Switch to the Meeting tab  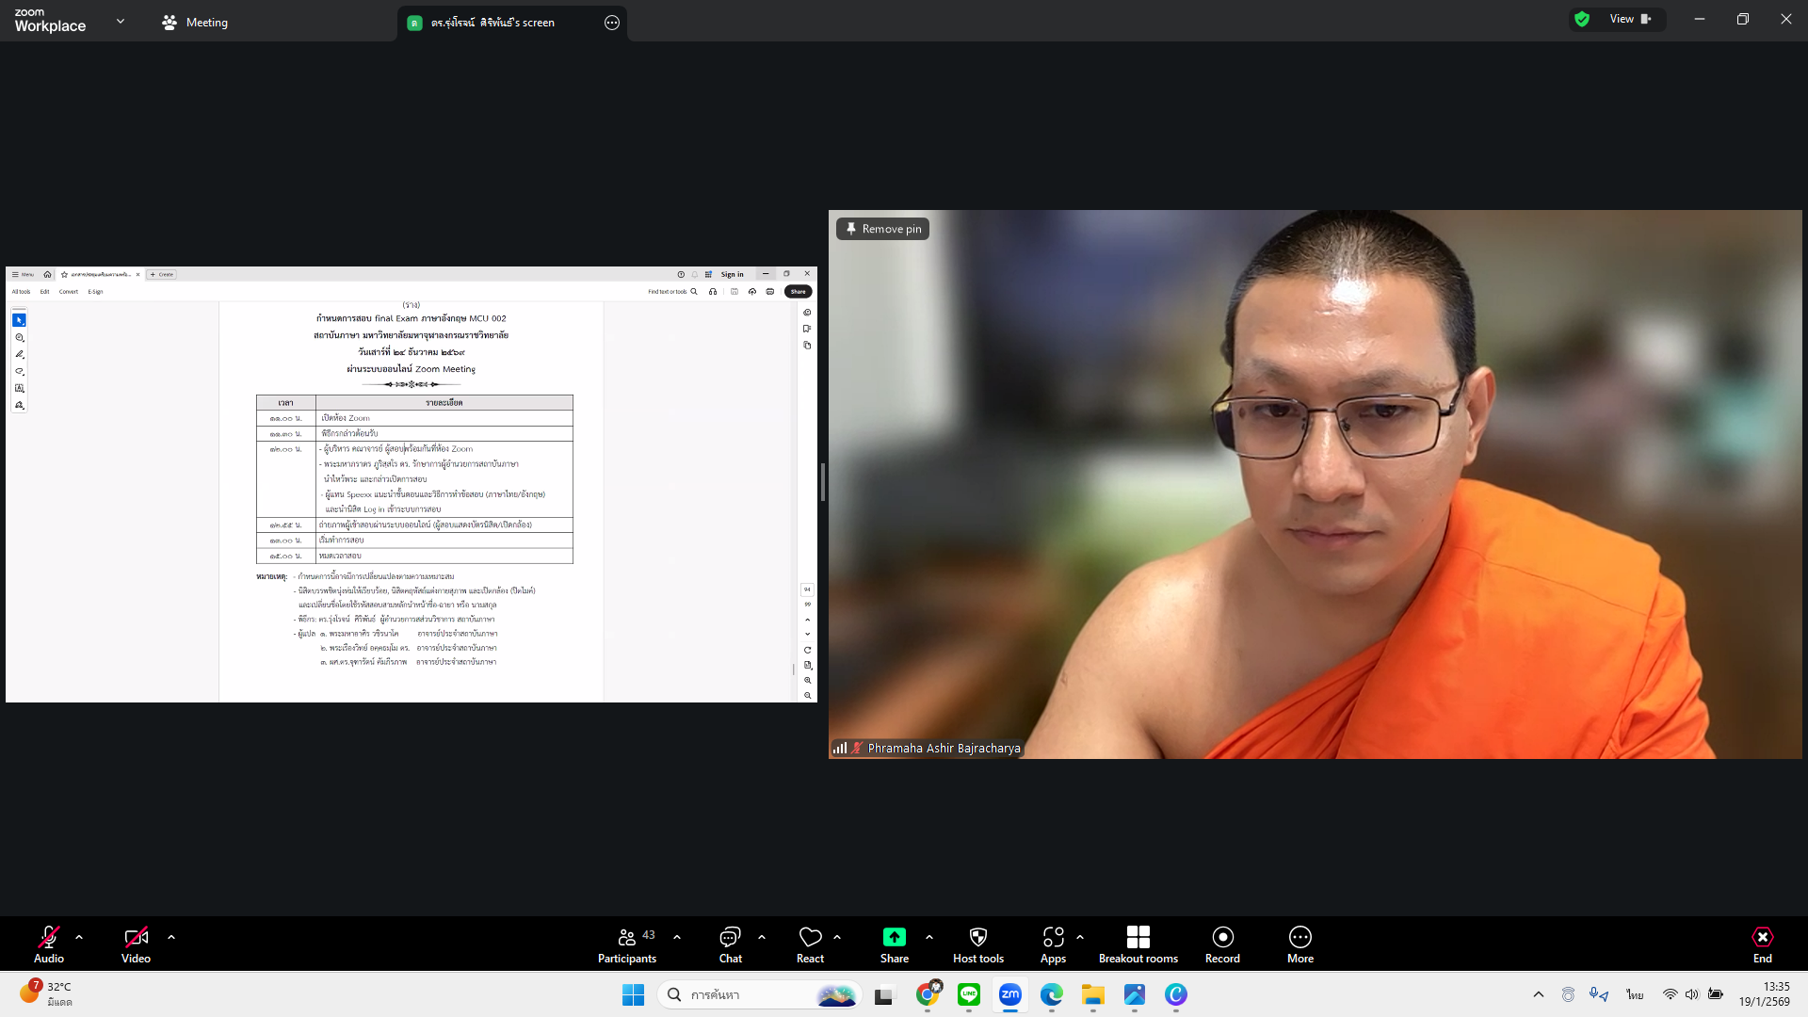[x=195, y=23]
